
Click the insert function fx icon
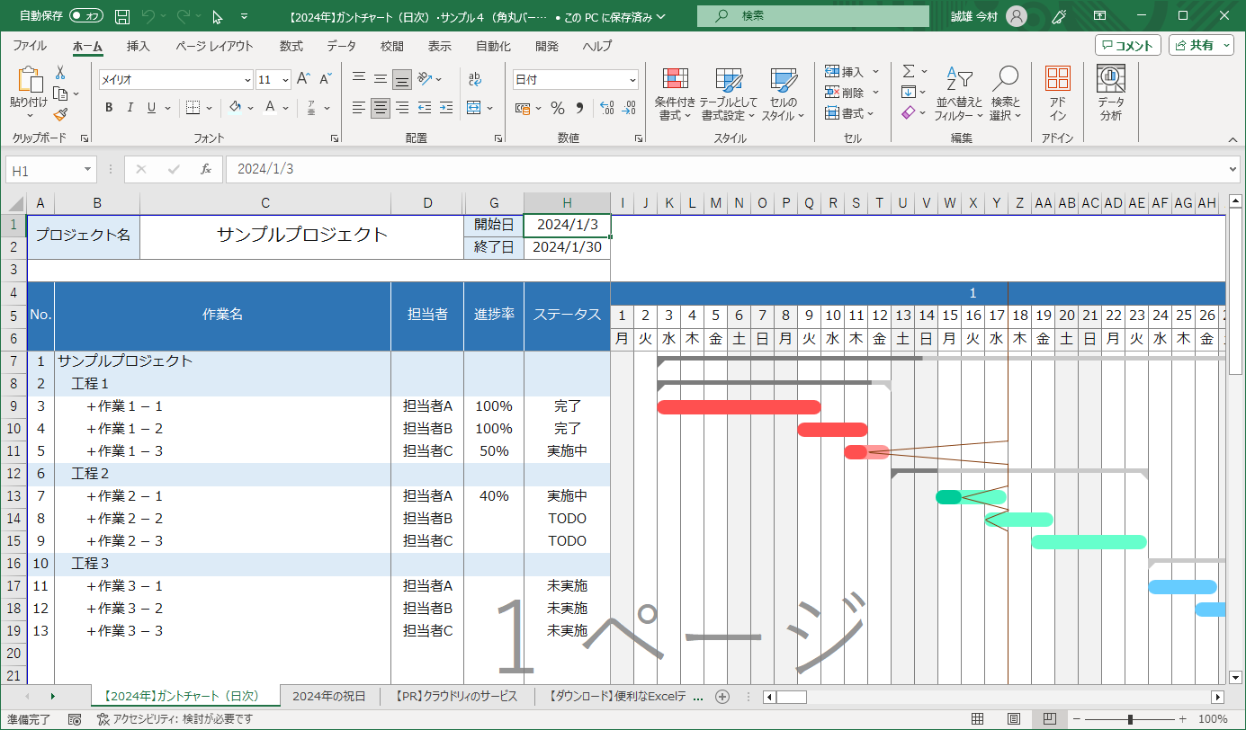(206, 169)
